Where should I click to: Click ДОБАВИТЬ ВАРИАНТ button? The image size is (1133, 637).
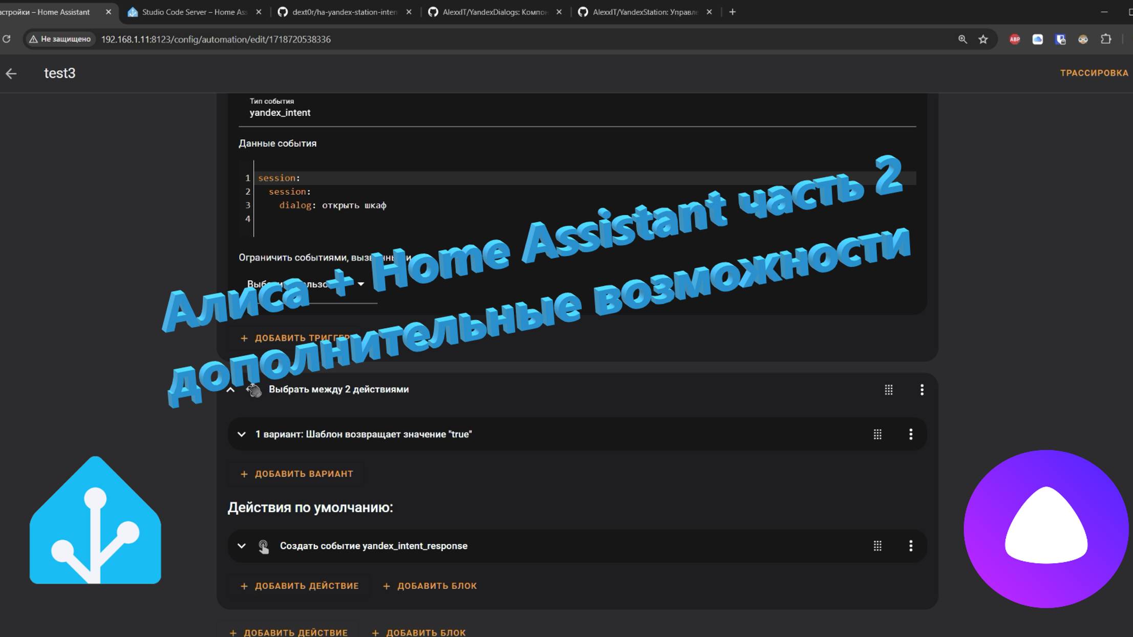tap(297, 474)
